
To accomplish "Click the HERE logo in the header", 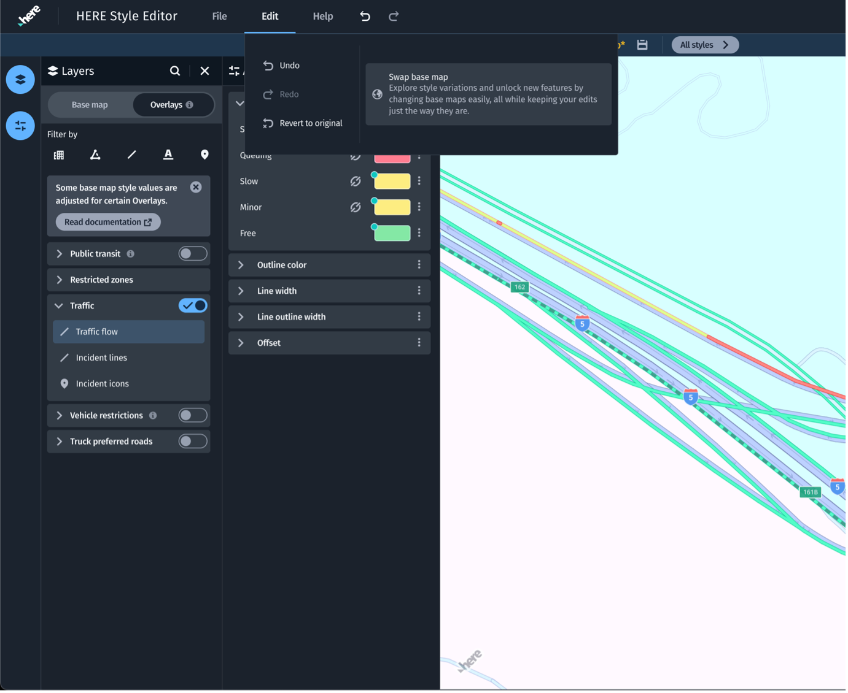I will pyautogui.click(x=29, y=16).
